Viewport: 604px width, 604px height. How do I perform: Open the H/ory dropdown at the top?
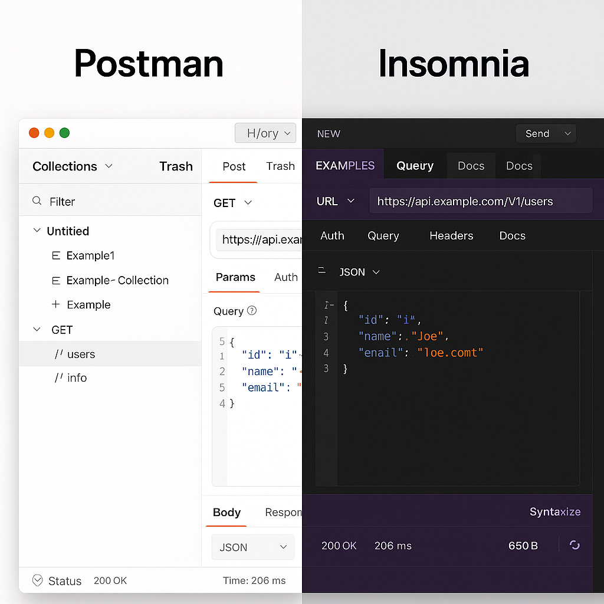click(265, 133)
